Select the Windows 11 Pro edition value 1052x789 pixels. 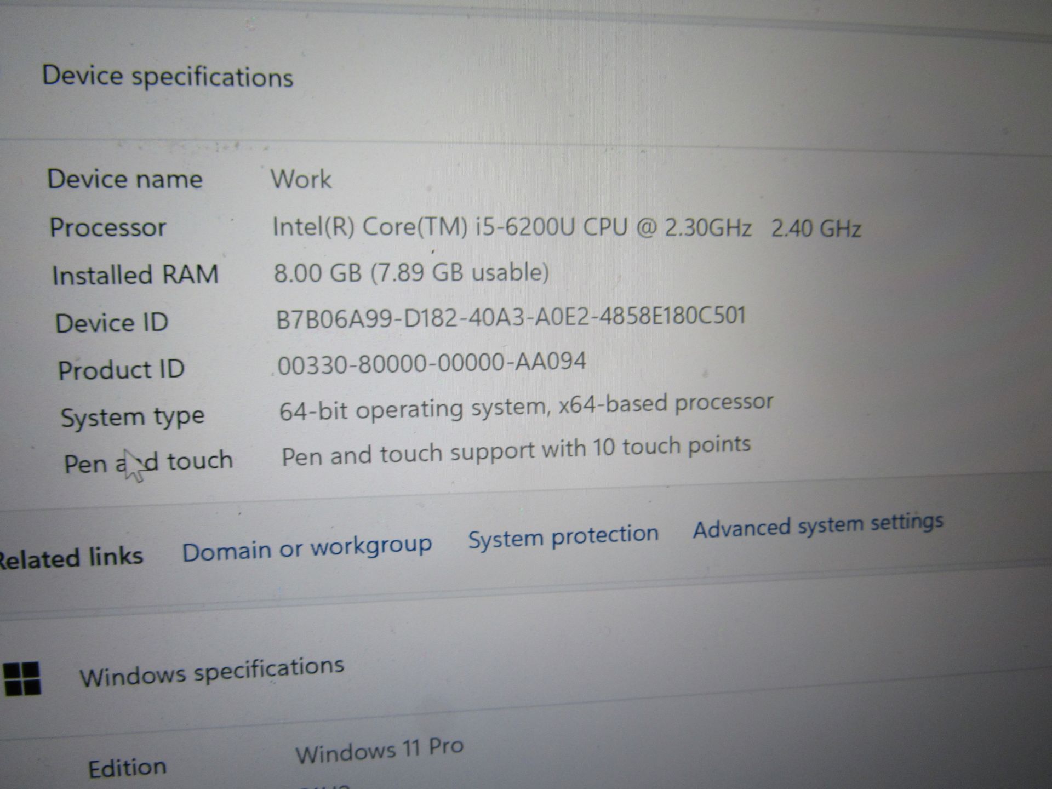(380, 751)
